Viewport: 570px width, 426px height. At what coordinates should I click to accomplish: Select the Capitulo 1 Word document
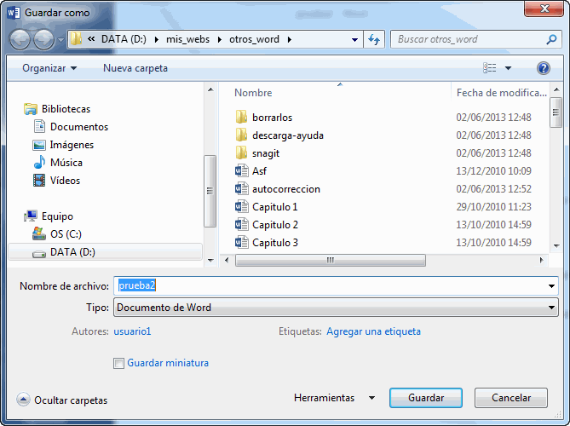coord(274,207)
